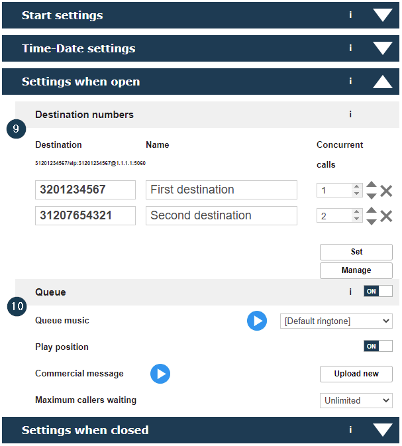Click Upload new commercial message button
Image resolution: width=402 pixels, height=446 pixels.
pos(356,374)
